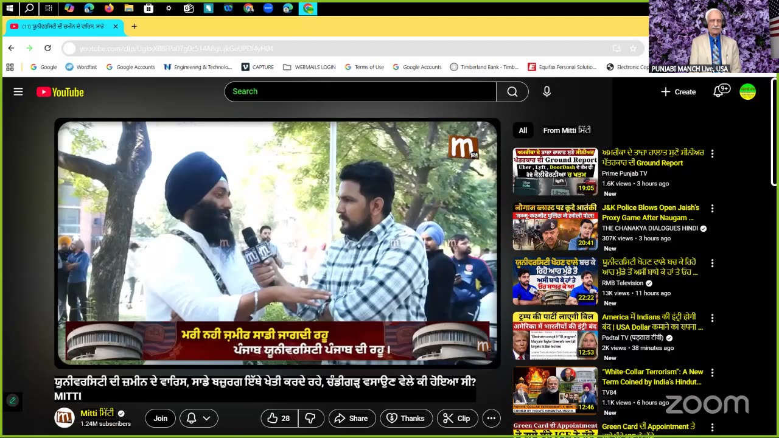Click the install app icon in address bar

tap(617, 48)
